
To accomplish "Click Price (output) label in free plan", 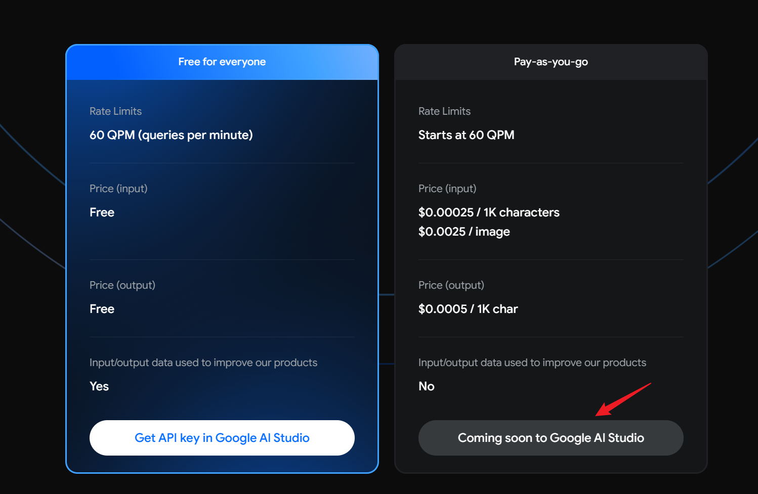I will coord(122,285).
